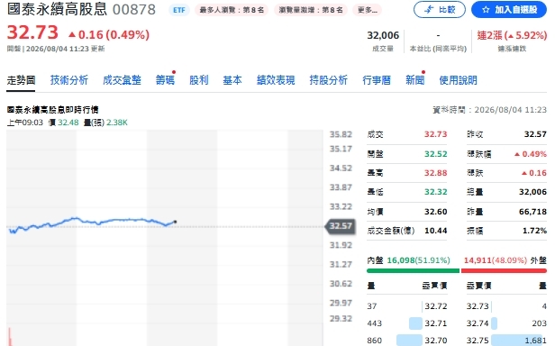Click the bid price 32.70
This screenshot has width=555, height=346.
coord(436,341)
